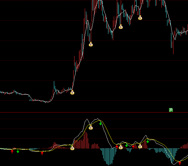Click the divider between price and indicator panels
Image resolution: width=188 pixels, height=166 pixels.
point(94,112)
